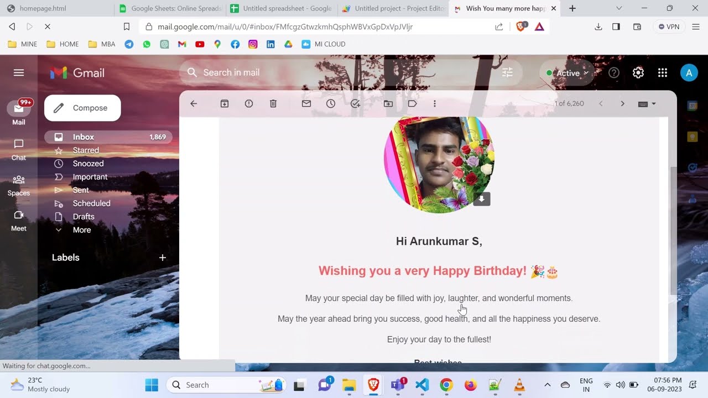Show the newer email with the left arrow
The height and width of the screenshot is (398, 708).
(x=601, y=103)
